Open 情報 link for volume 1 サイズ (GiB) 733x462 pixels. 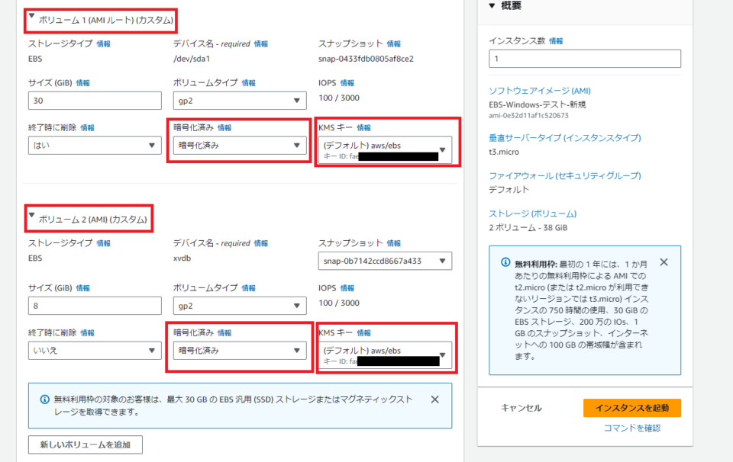click(x=82, y=83)
